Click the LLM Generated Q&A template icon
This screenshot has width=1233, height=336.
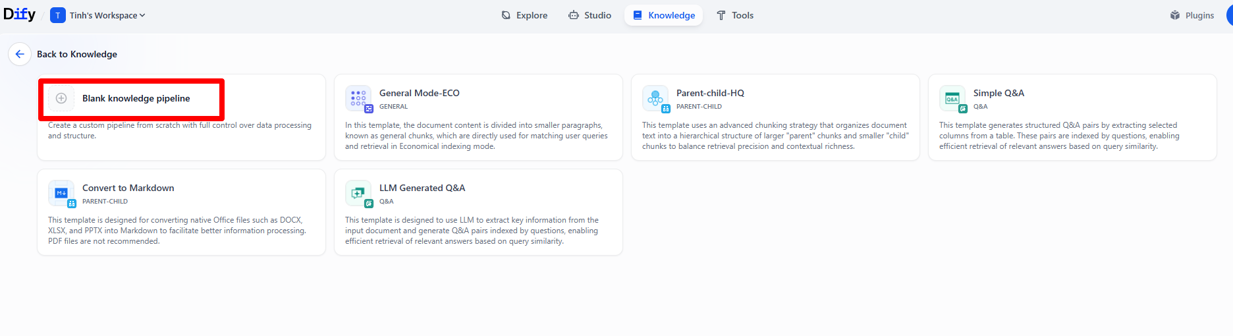click(358, 193)
